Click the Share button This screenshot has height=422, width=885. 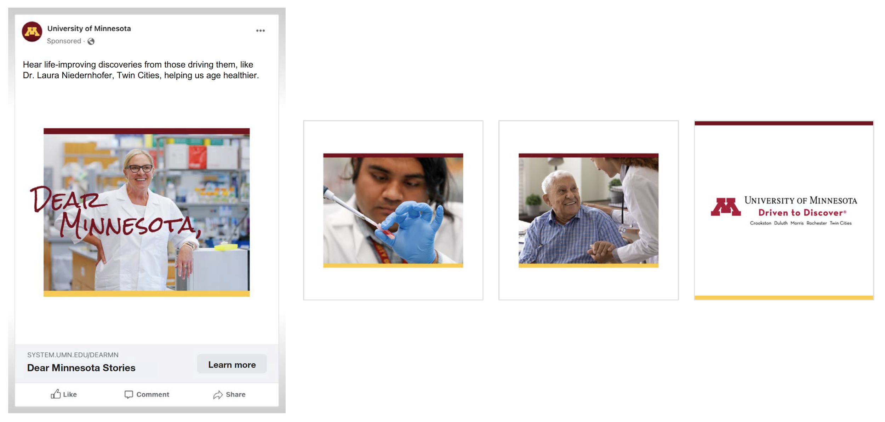[229, 394]
